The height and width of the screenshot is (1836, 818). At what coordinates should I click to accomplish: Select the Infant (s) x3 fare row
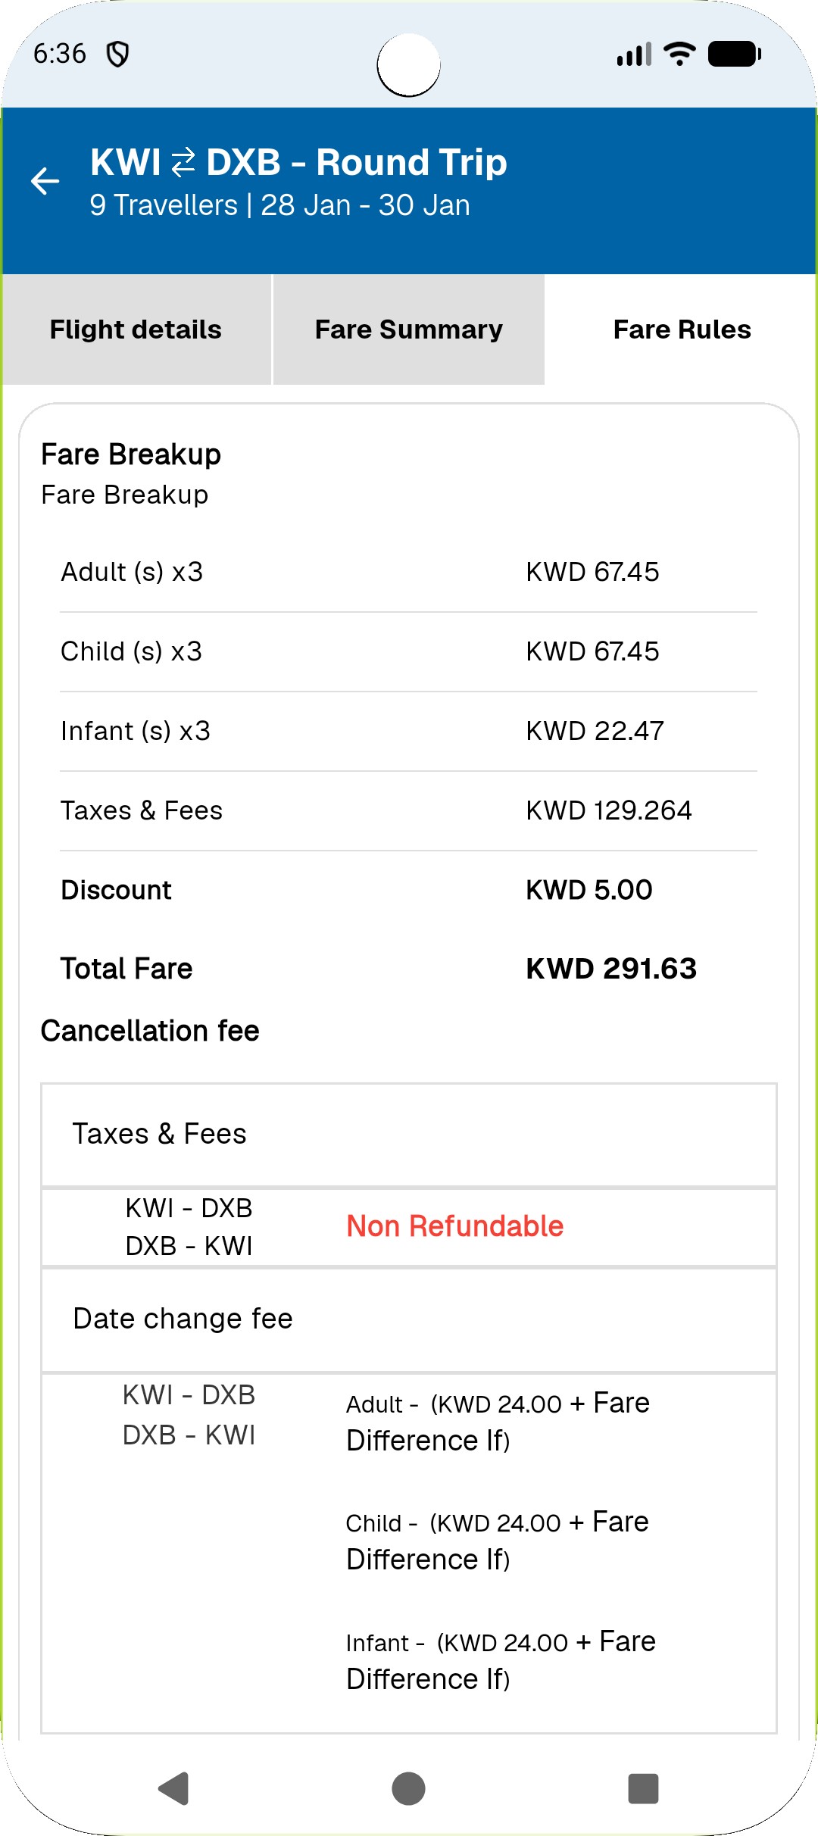tap(408, 731)
